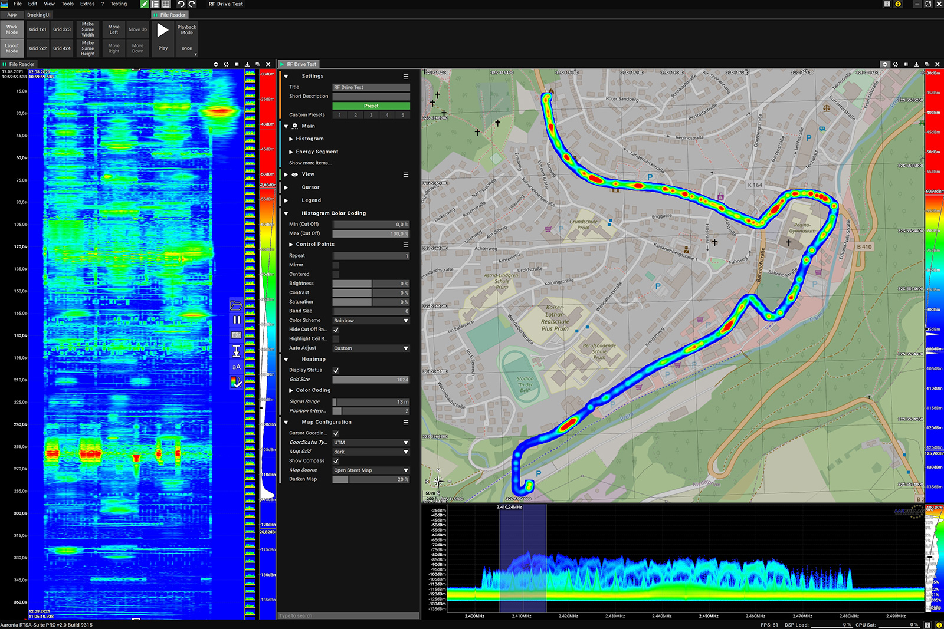Click the open folder icon on the waterfall
This screenshot has width=944, height=629.
tap(236, 305)
